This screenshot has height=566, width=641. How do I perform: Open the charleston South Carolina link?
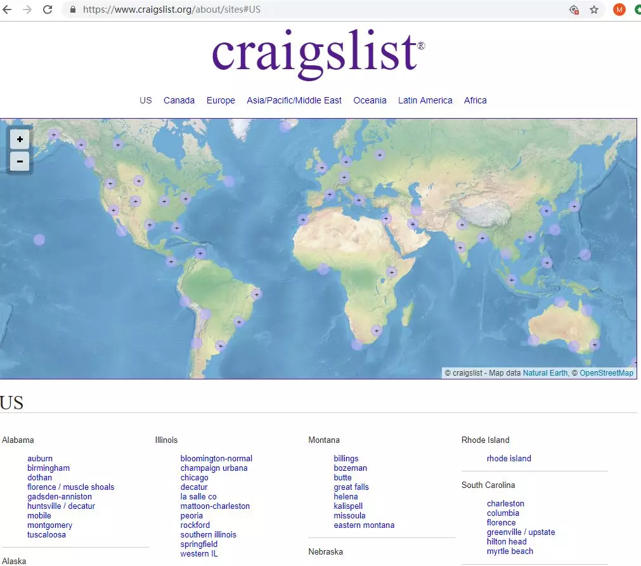(505, 503)
